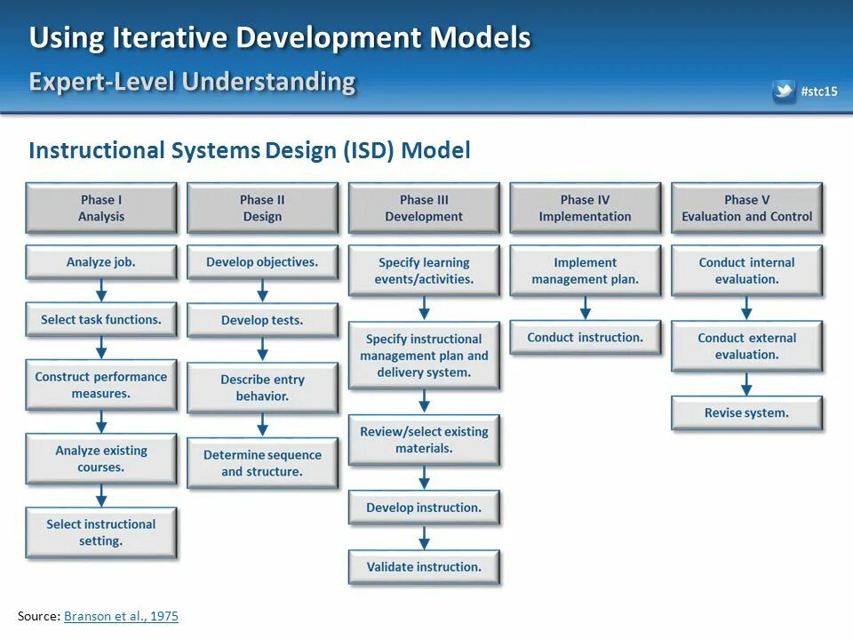Click the 'Select task functions.' box

coord(101,319)
